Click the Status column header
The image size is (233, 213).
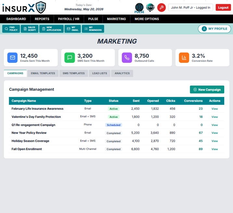click(113, 101)
